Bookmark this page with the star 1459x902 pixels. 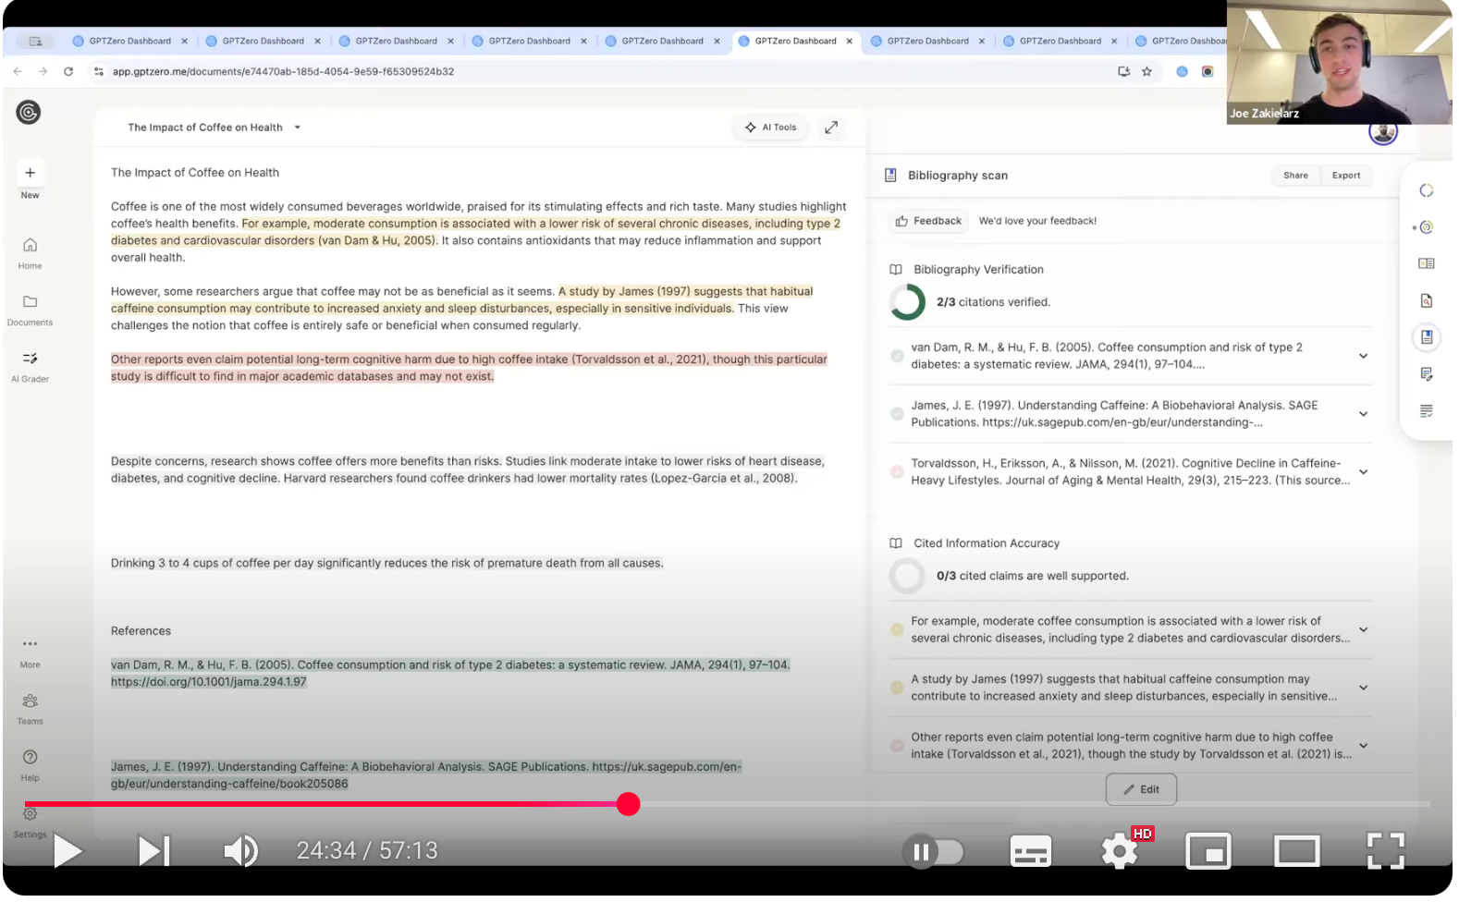tap(1147, 71)
